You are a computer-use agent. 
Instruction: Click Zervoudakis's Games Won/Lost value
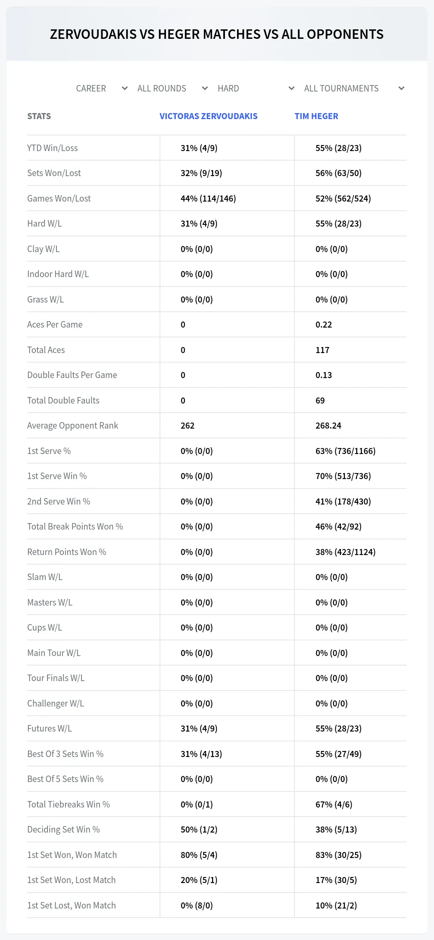point(208,199)
